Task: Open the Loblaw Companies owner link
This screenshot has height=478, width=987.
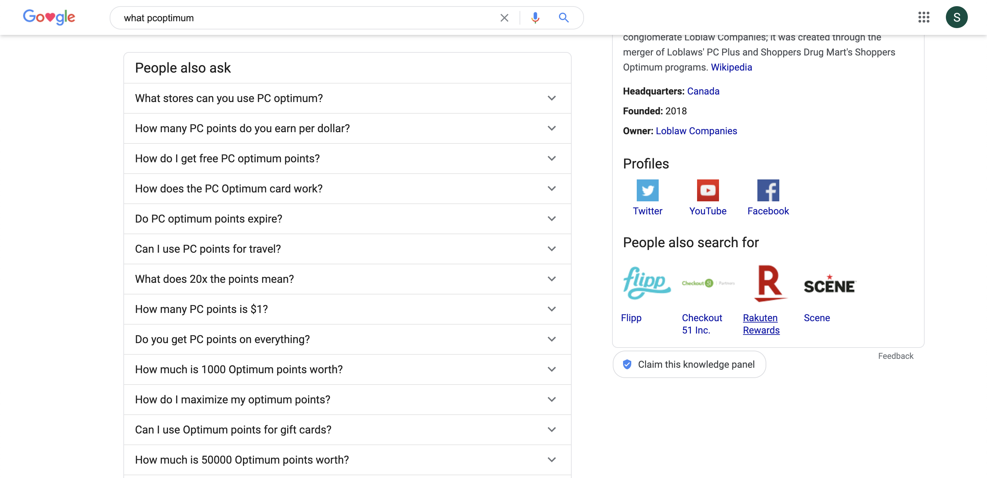Action: click(x=696, y=131)
